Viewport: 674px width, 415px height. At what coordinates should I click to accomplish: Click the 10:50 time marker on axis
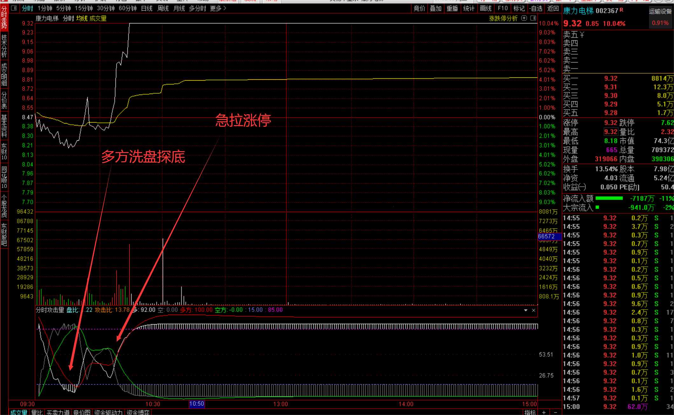(x=196, y=404)
